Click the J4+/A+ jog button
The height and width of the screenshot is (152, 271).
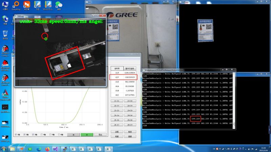click(130, 115)
